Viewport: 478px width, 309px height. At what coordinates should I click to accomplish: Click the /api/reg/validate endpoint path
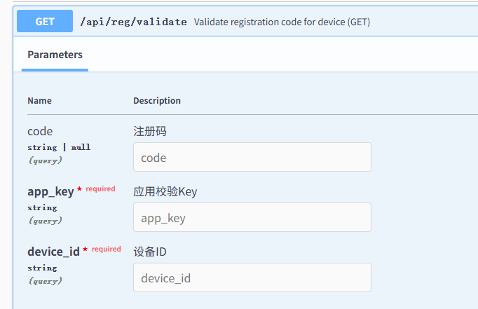pyautogui.click(x=133, y=22)
